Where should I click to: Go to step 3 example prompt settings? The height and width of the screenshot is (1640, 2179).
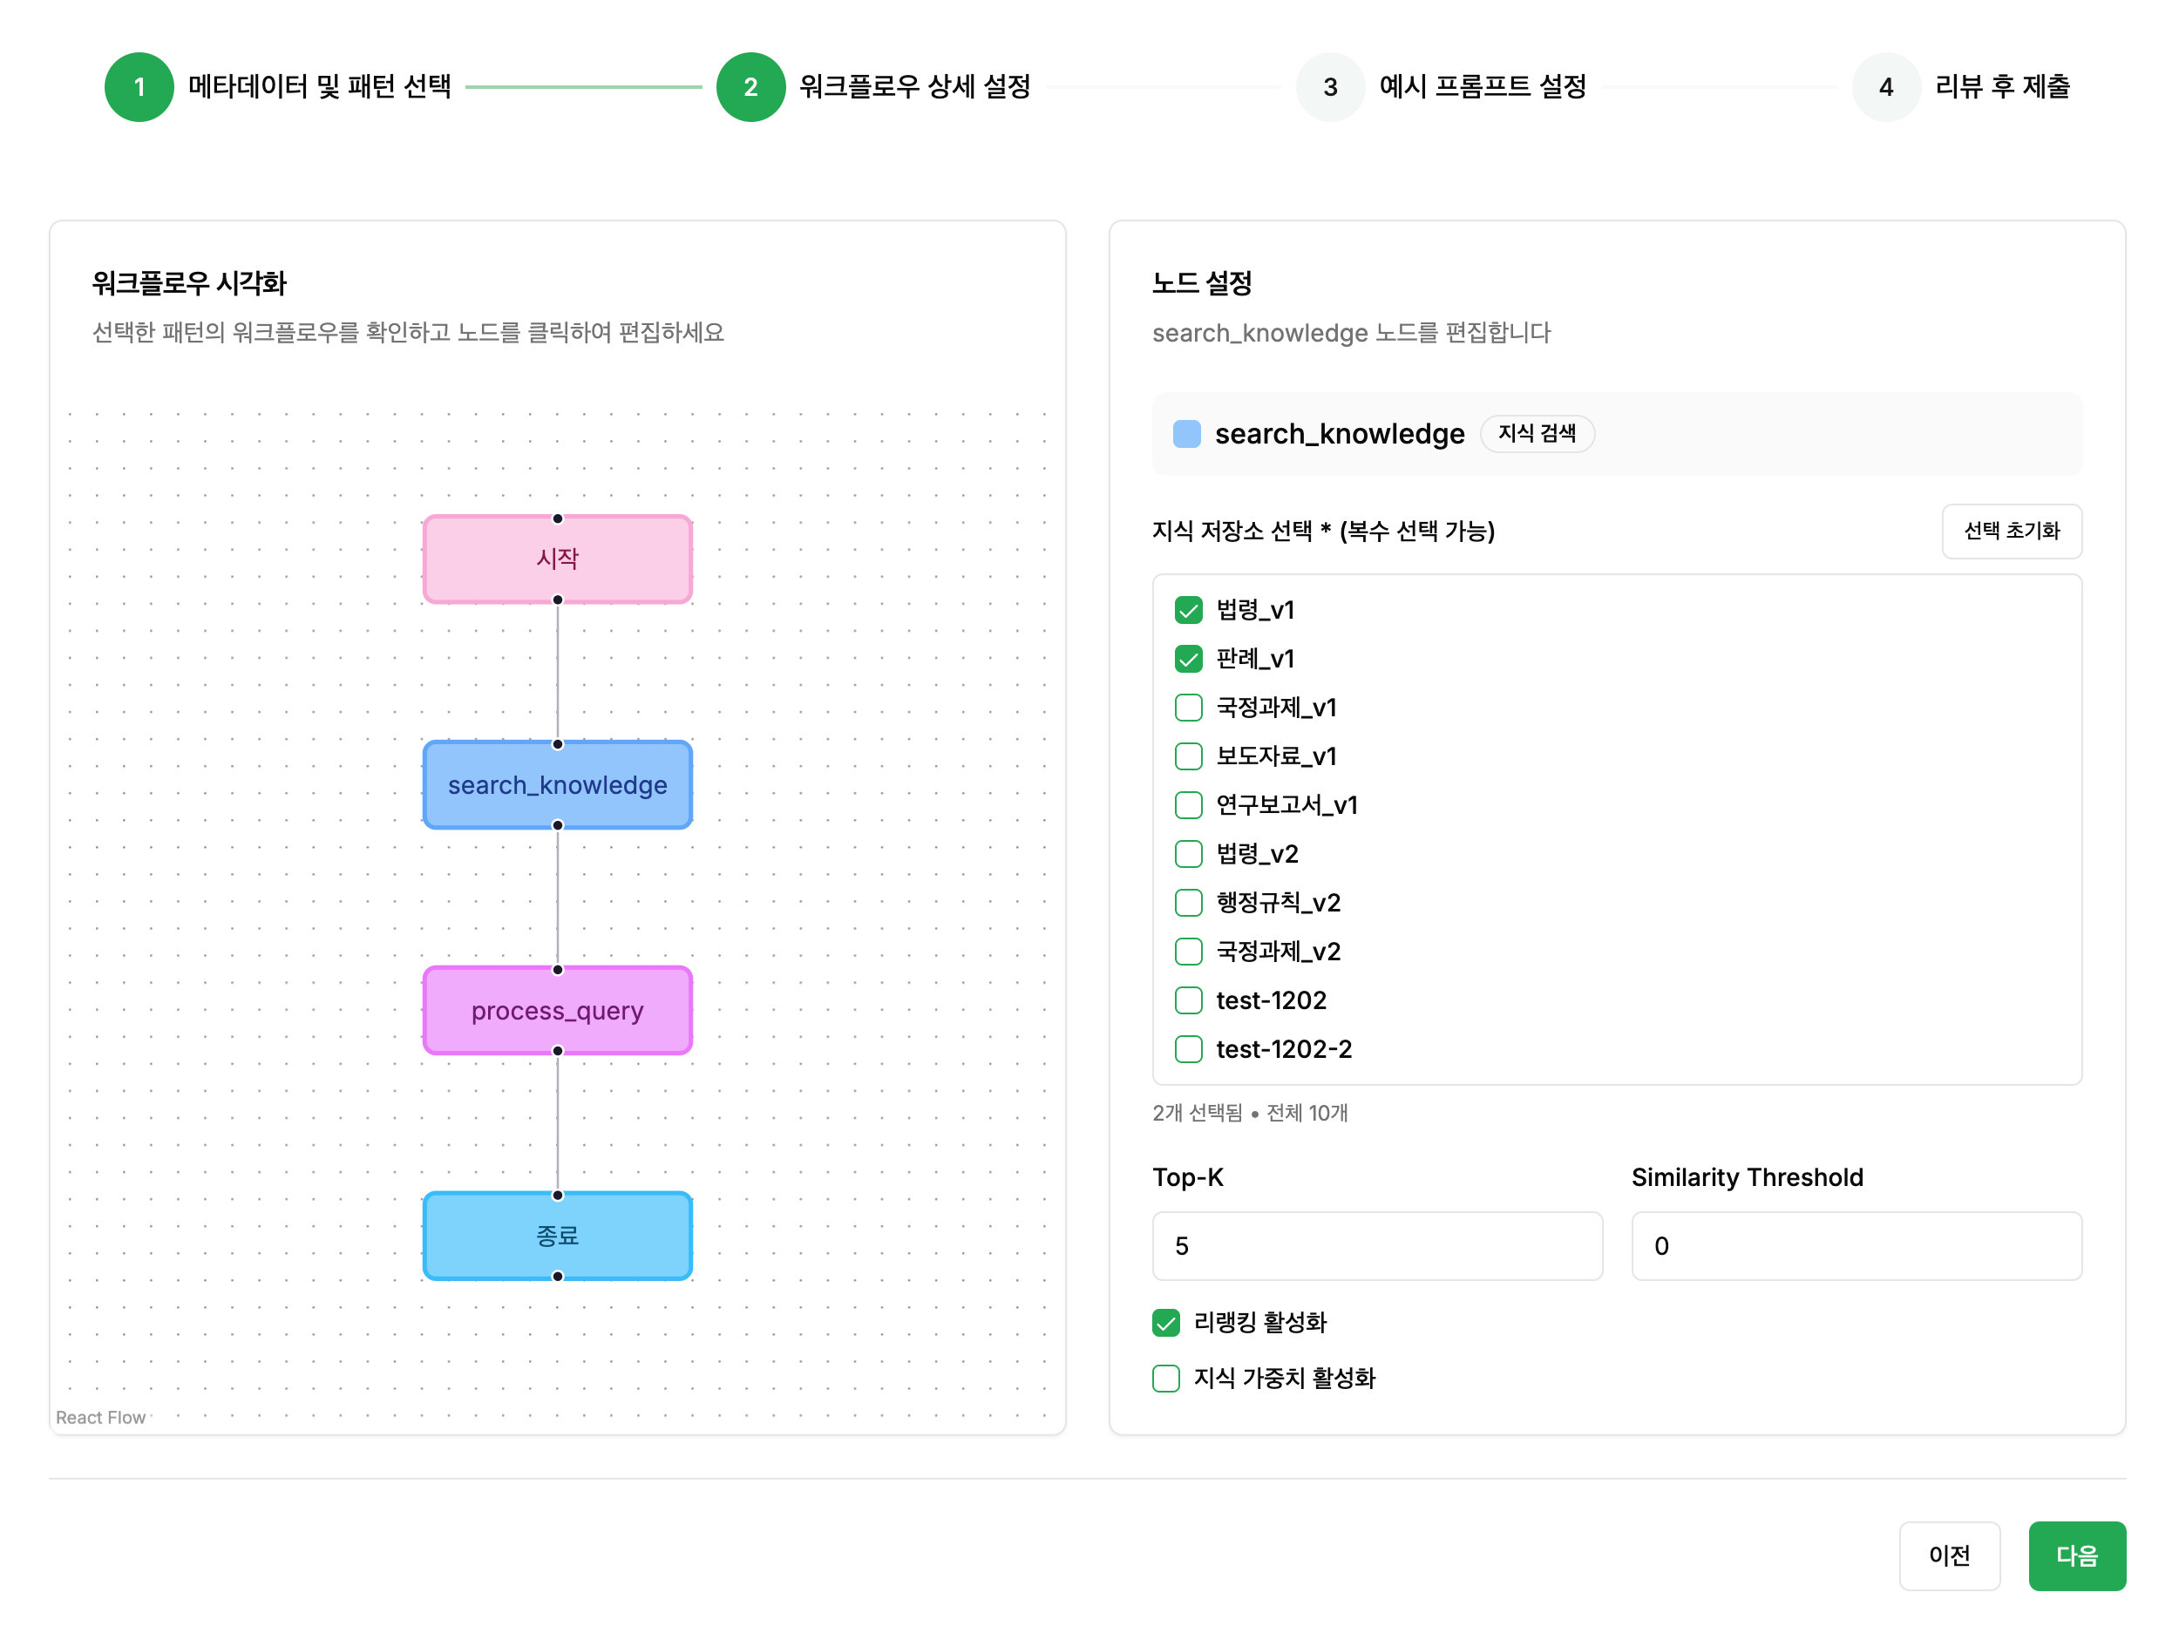point(1329,86)
